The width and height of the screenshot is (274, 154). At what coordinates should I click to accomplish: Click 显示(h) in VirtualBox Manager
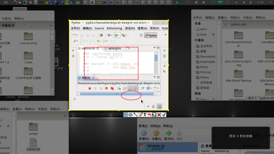(169, 135)
